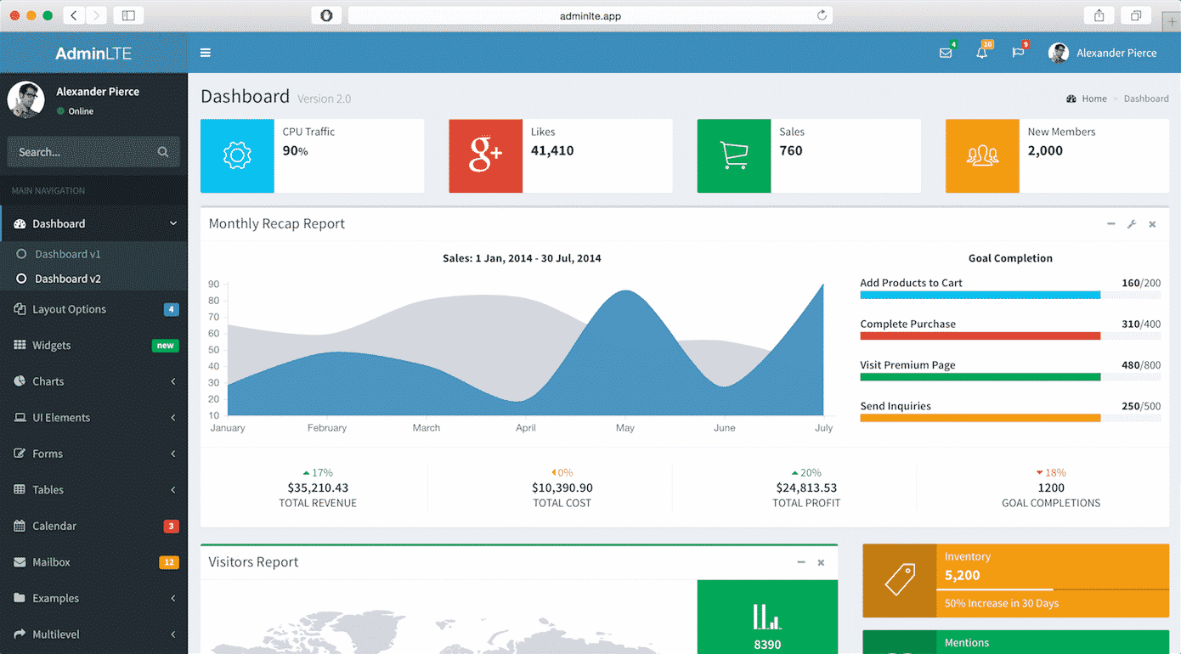Open the messages envelope icon

pos(946,52)
